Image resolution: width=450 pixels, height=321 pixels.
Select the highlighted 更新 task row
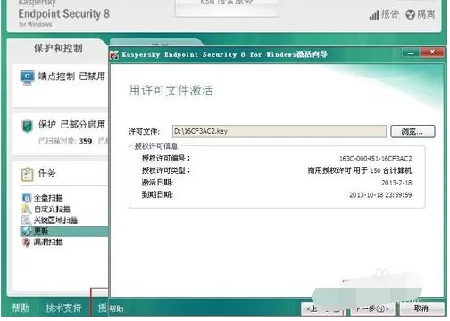(64, 231)
